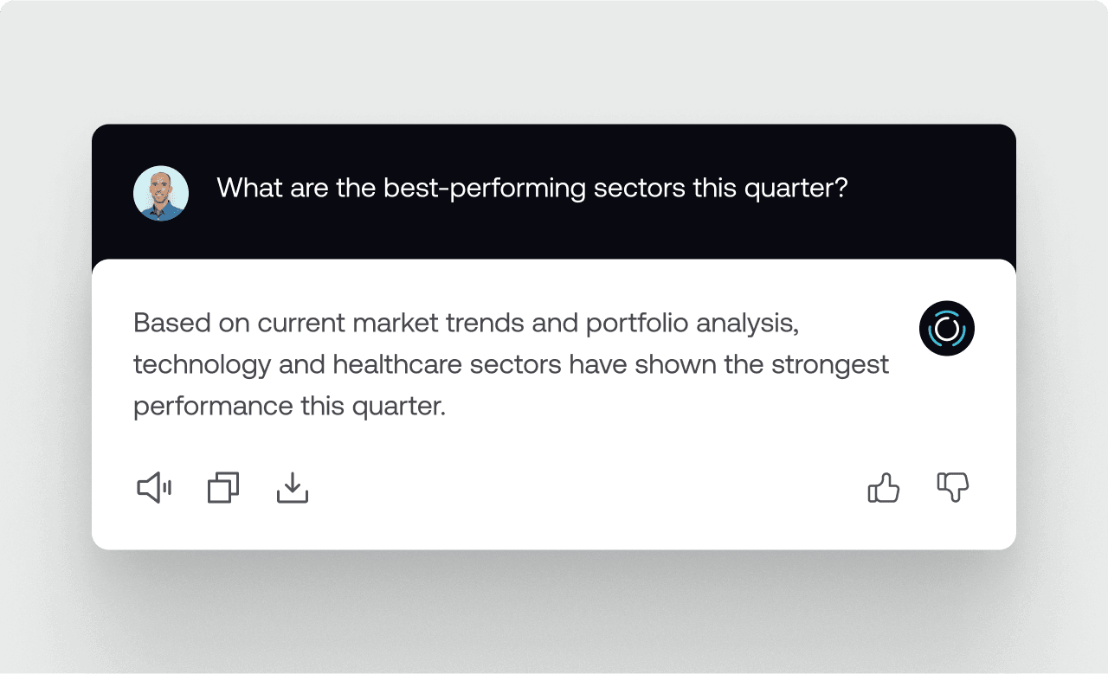
Task: Select the user's question text
Action: pyautogui.click(x=531, y=189)
